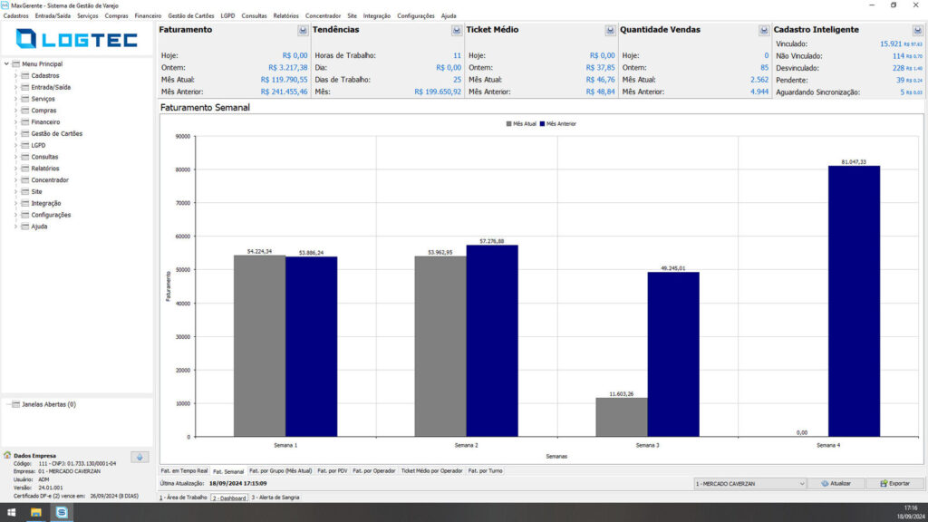Screen dimensions: 928x522
Task: Select LGPD in the menu tree
Action: click(x=38, y=146)
